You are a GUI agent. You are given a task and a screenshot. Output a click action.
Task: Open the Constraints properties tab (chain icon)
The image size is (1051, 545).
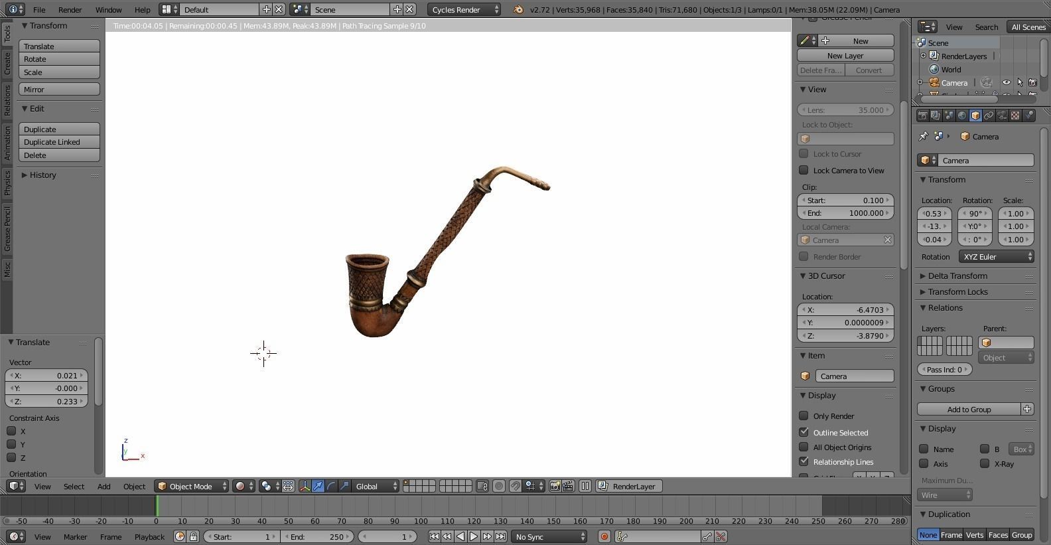pos(989,116)
